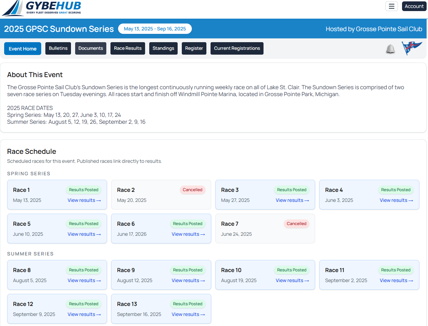Image resolution: width=428 pixels, height=326 pixels.
Task: Open the Current Registrations tab
Action: (x=237, y=48)
